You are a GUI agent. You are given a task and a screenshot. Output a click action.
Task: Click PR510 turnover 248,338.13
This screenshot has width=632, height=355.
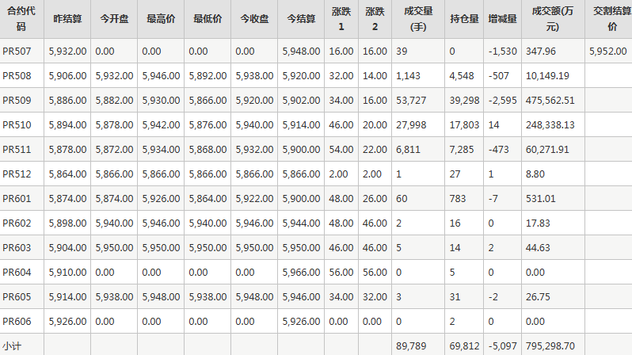tap(550, 125)
